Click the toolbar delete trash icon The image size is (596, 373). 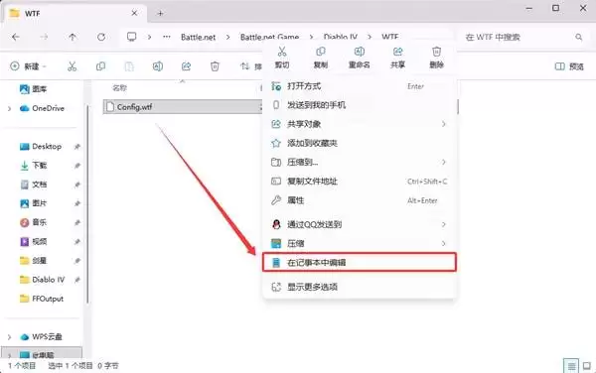pos(215,66)
